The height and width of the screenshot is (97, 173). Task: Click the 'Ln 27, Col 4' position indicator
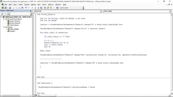(x=64, y=8)
